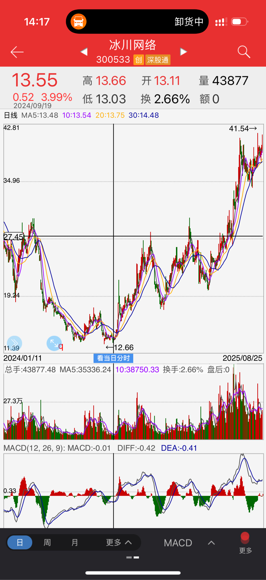This screenshot has height=580, width=266.
Task: Tap the 盘后:0 label
Action: click(x=218, y=370)
